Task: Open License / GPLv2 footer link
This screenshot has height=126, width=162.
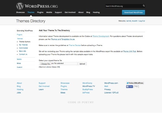Action: tap(111, 93)
